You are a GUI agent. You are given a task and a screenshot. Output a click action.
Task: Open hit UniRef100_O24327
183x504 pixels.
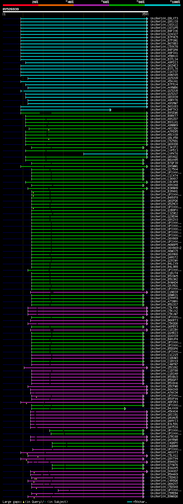(164, 34)
